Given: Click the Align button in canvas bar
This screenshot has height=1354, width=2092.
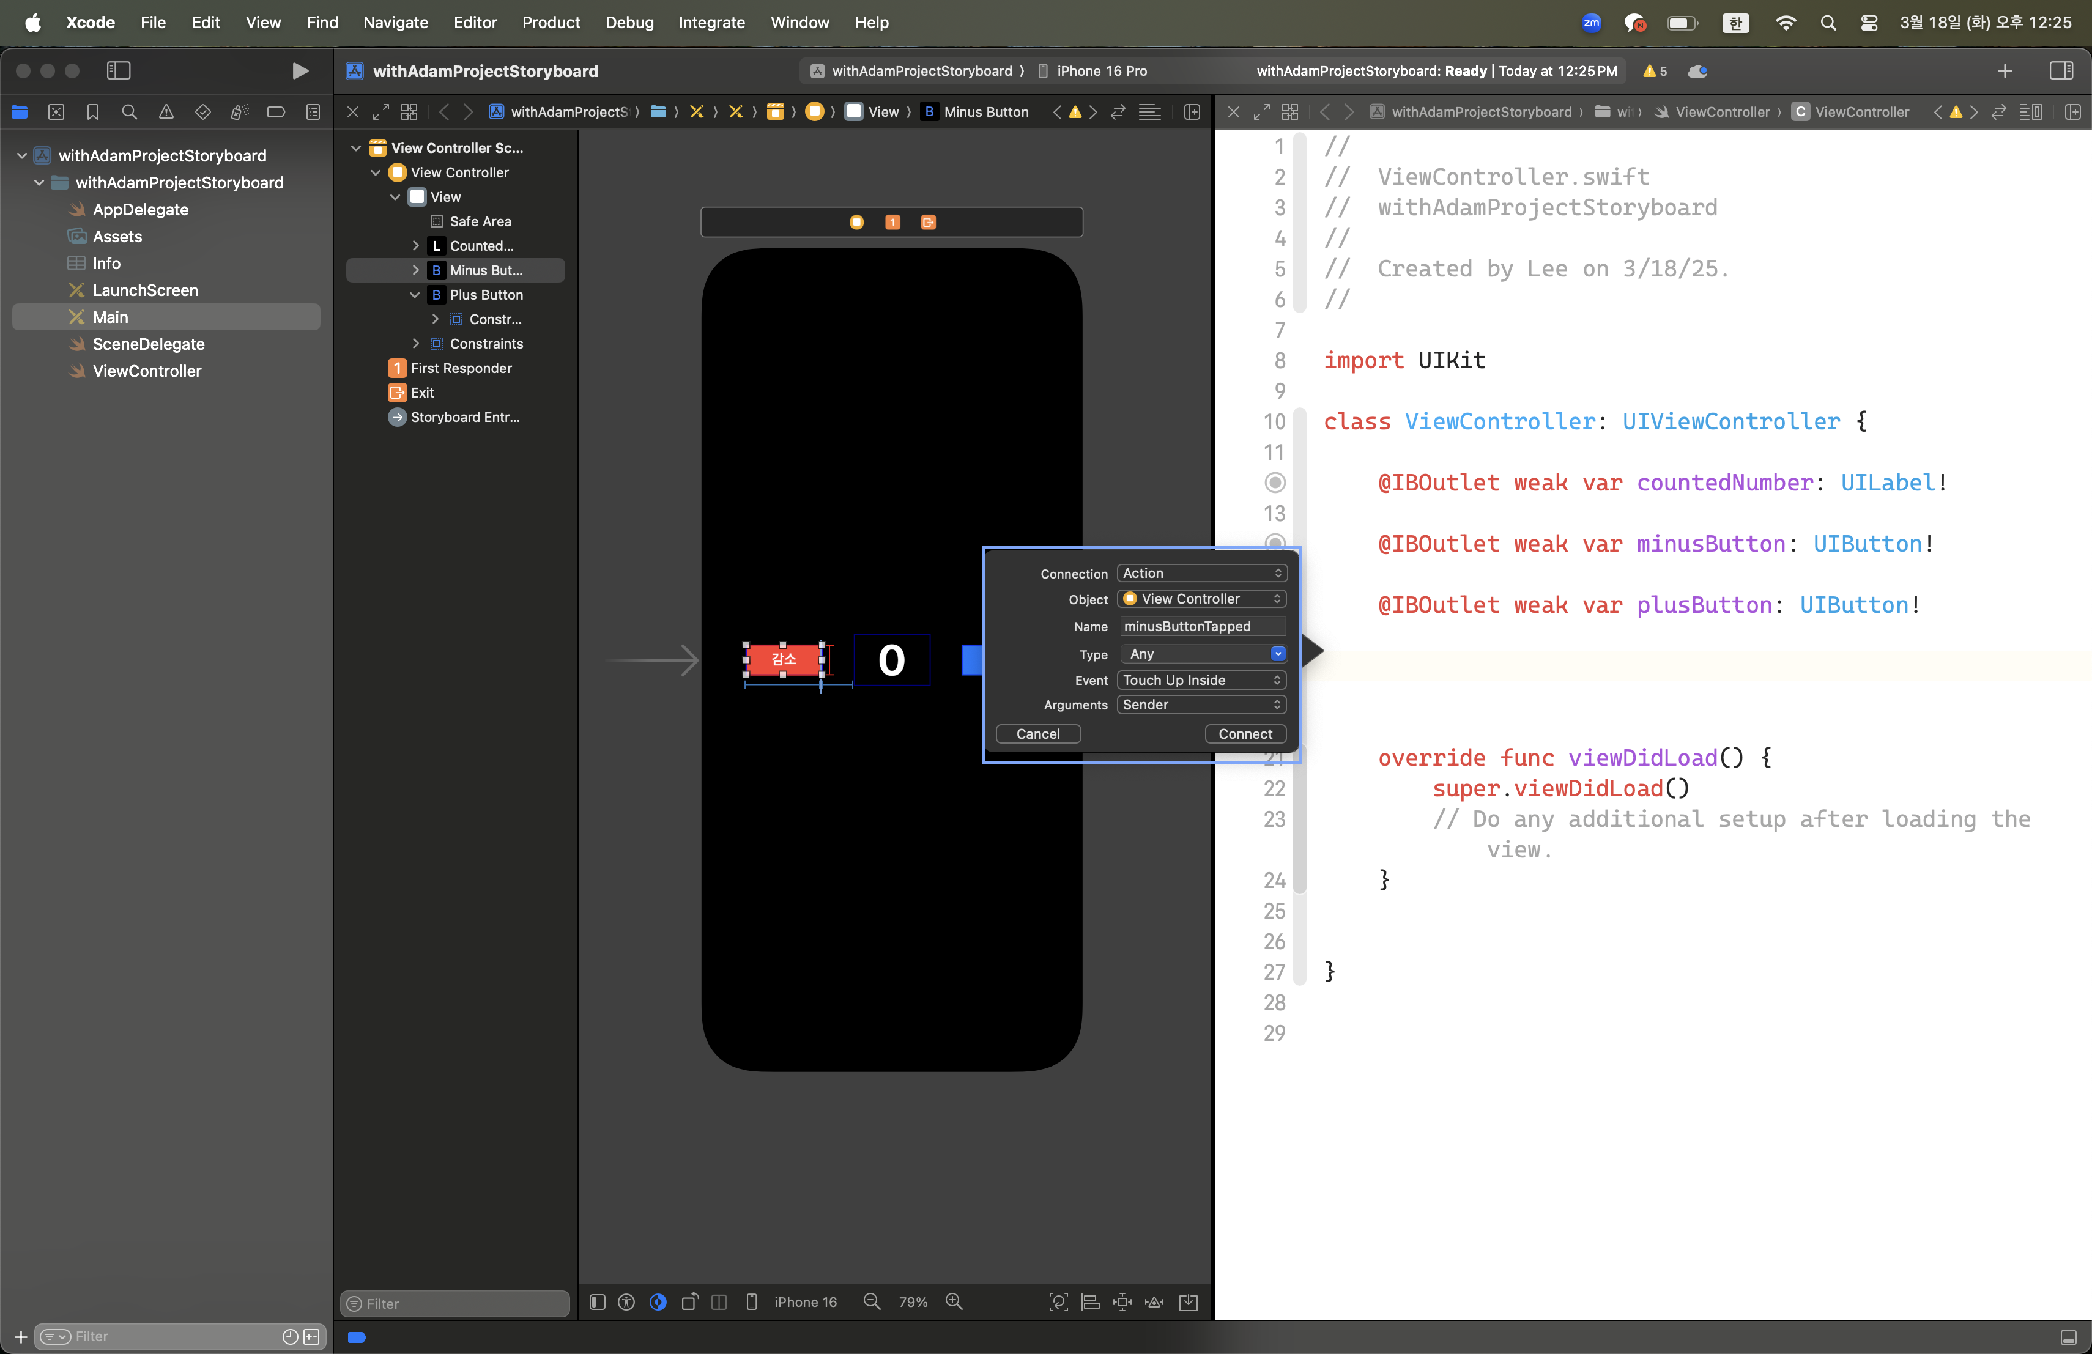Looking at the screenshot, I should click(1091, 1301).
